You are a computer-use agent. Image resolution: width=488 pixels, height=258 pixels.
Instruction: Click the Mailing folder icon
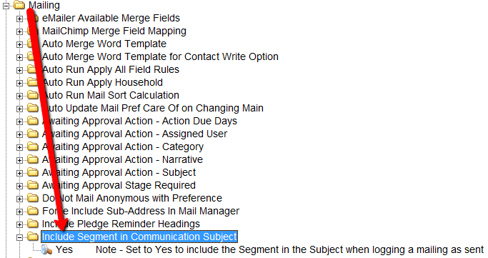coord(19,5)
